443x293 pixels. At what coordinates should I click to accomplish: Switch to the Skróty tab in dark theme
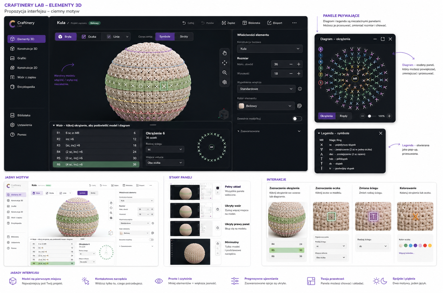(x=184, y=37)
